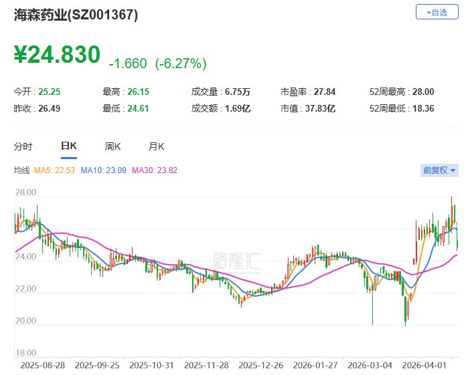Image resolution: width=464 pixels, height=375 pixels.
Task: Switch to the 分时 intraday tab
Action: (23, 146)
